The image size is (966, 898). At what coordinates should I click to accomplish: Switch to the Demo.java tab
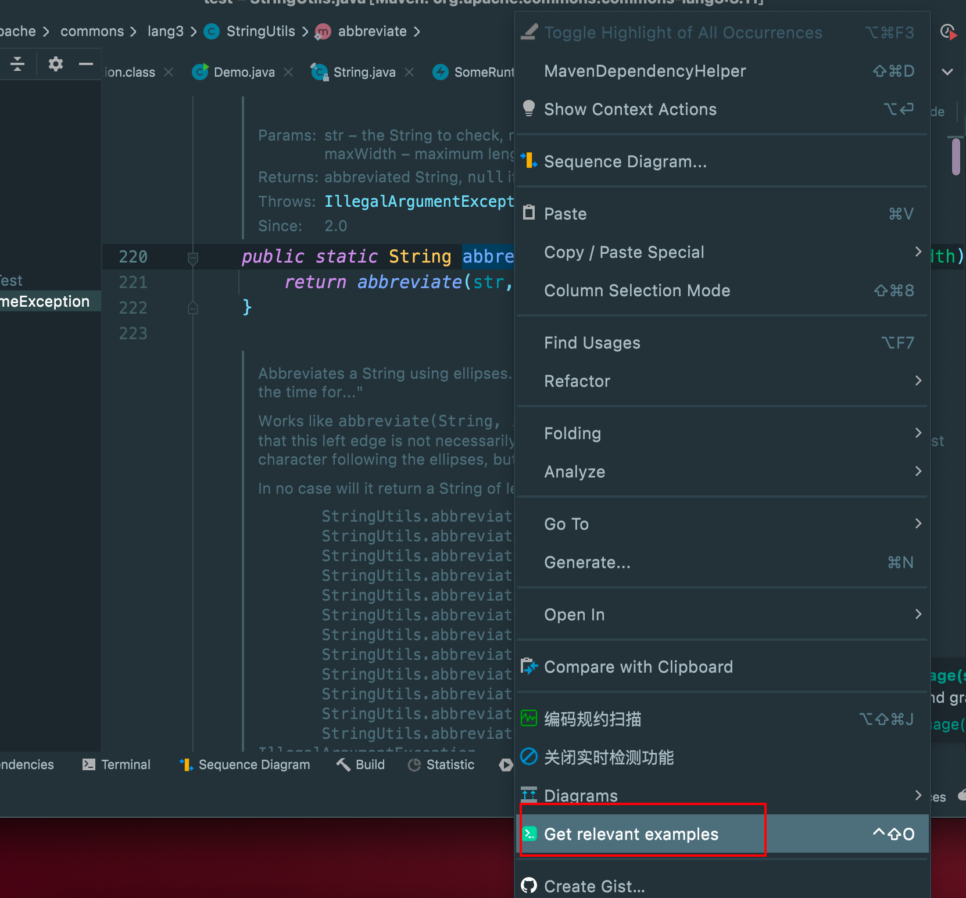244,72
